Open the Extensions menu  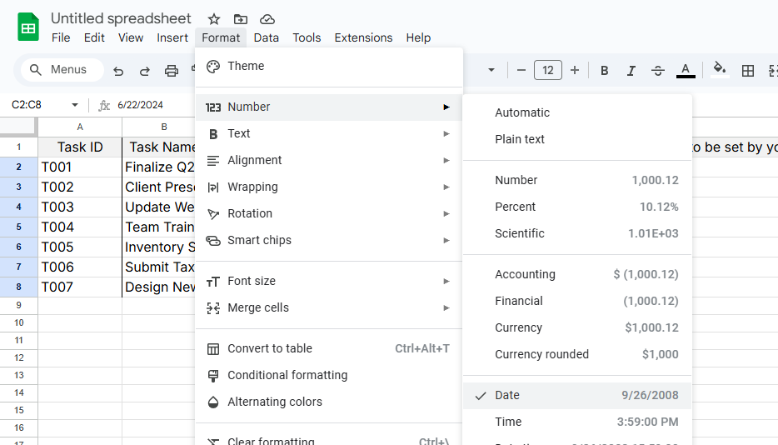coord(363,37)
